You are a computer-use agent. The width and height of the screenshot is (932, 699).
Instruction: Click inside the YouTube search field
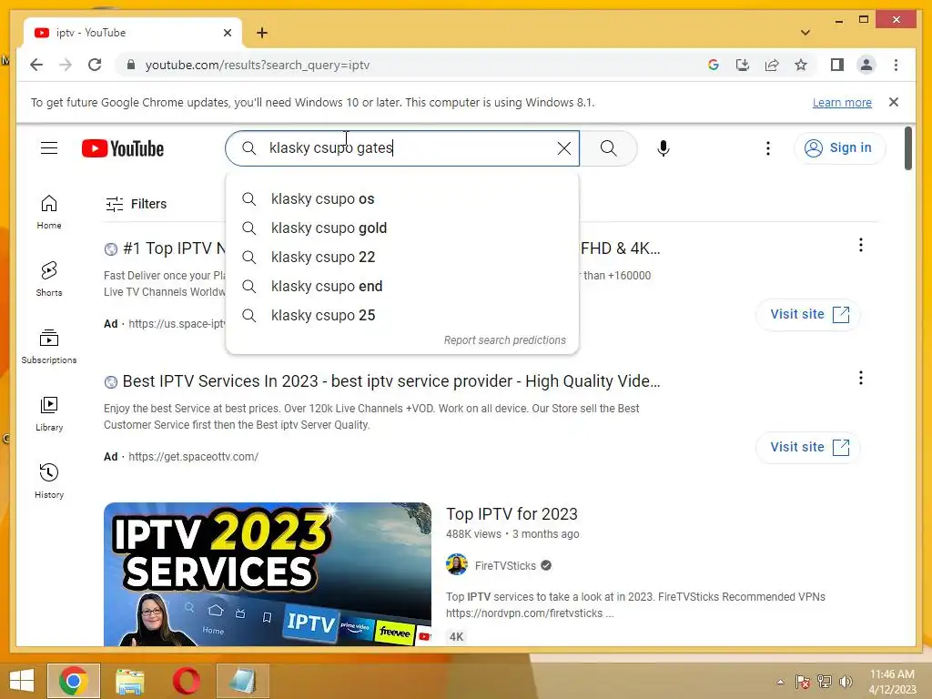[x=401, y=148]
